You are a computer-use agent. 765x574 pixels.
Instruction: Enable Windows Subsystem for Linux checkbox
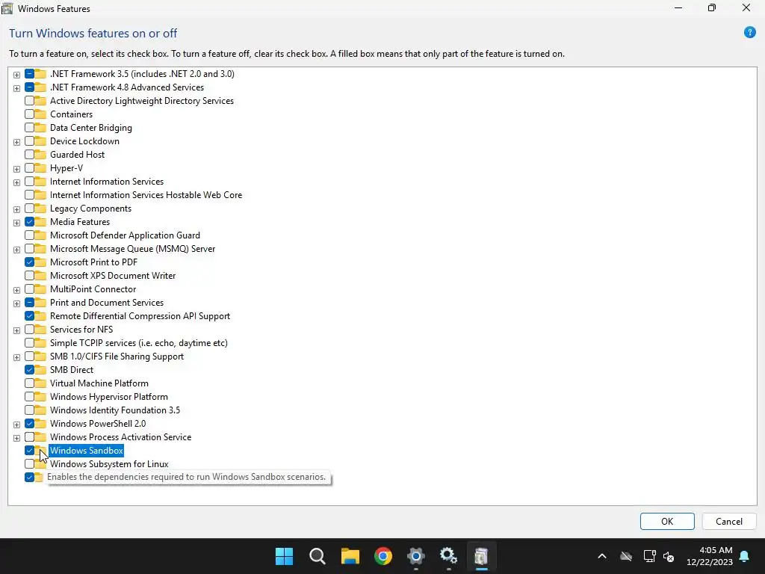point(29,464)
